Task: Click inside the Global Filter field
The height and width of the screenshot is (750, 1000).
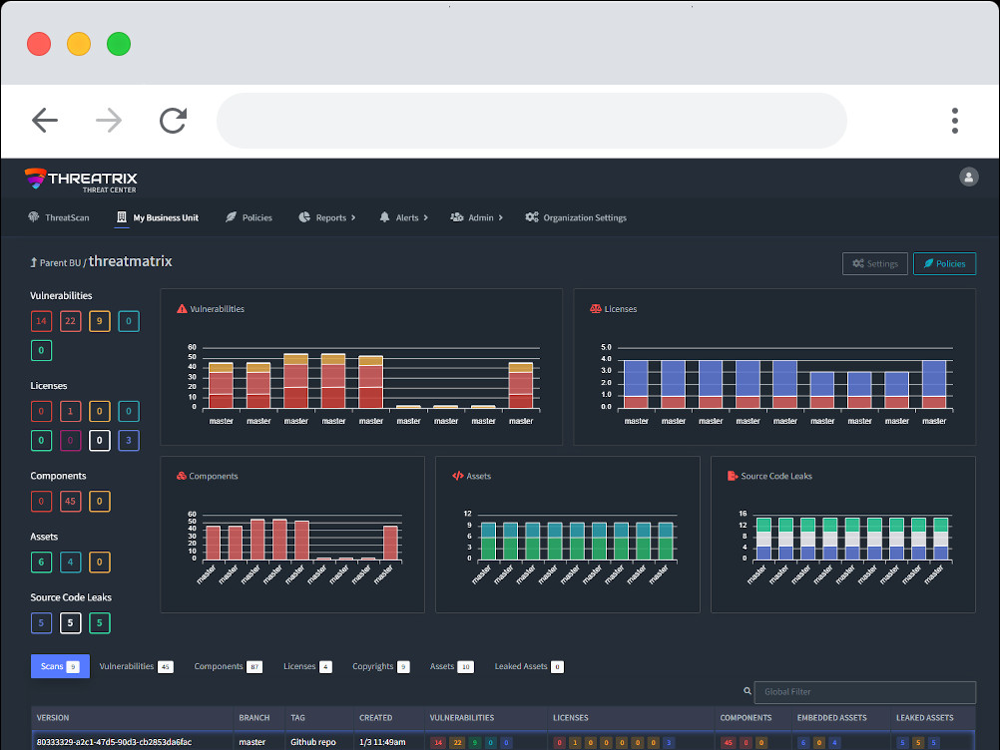Action: point(863,690)
